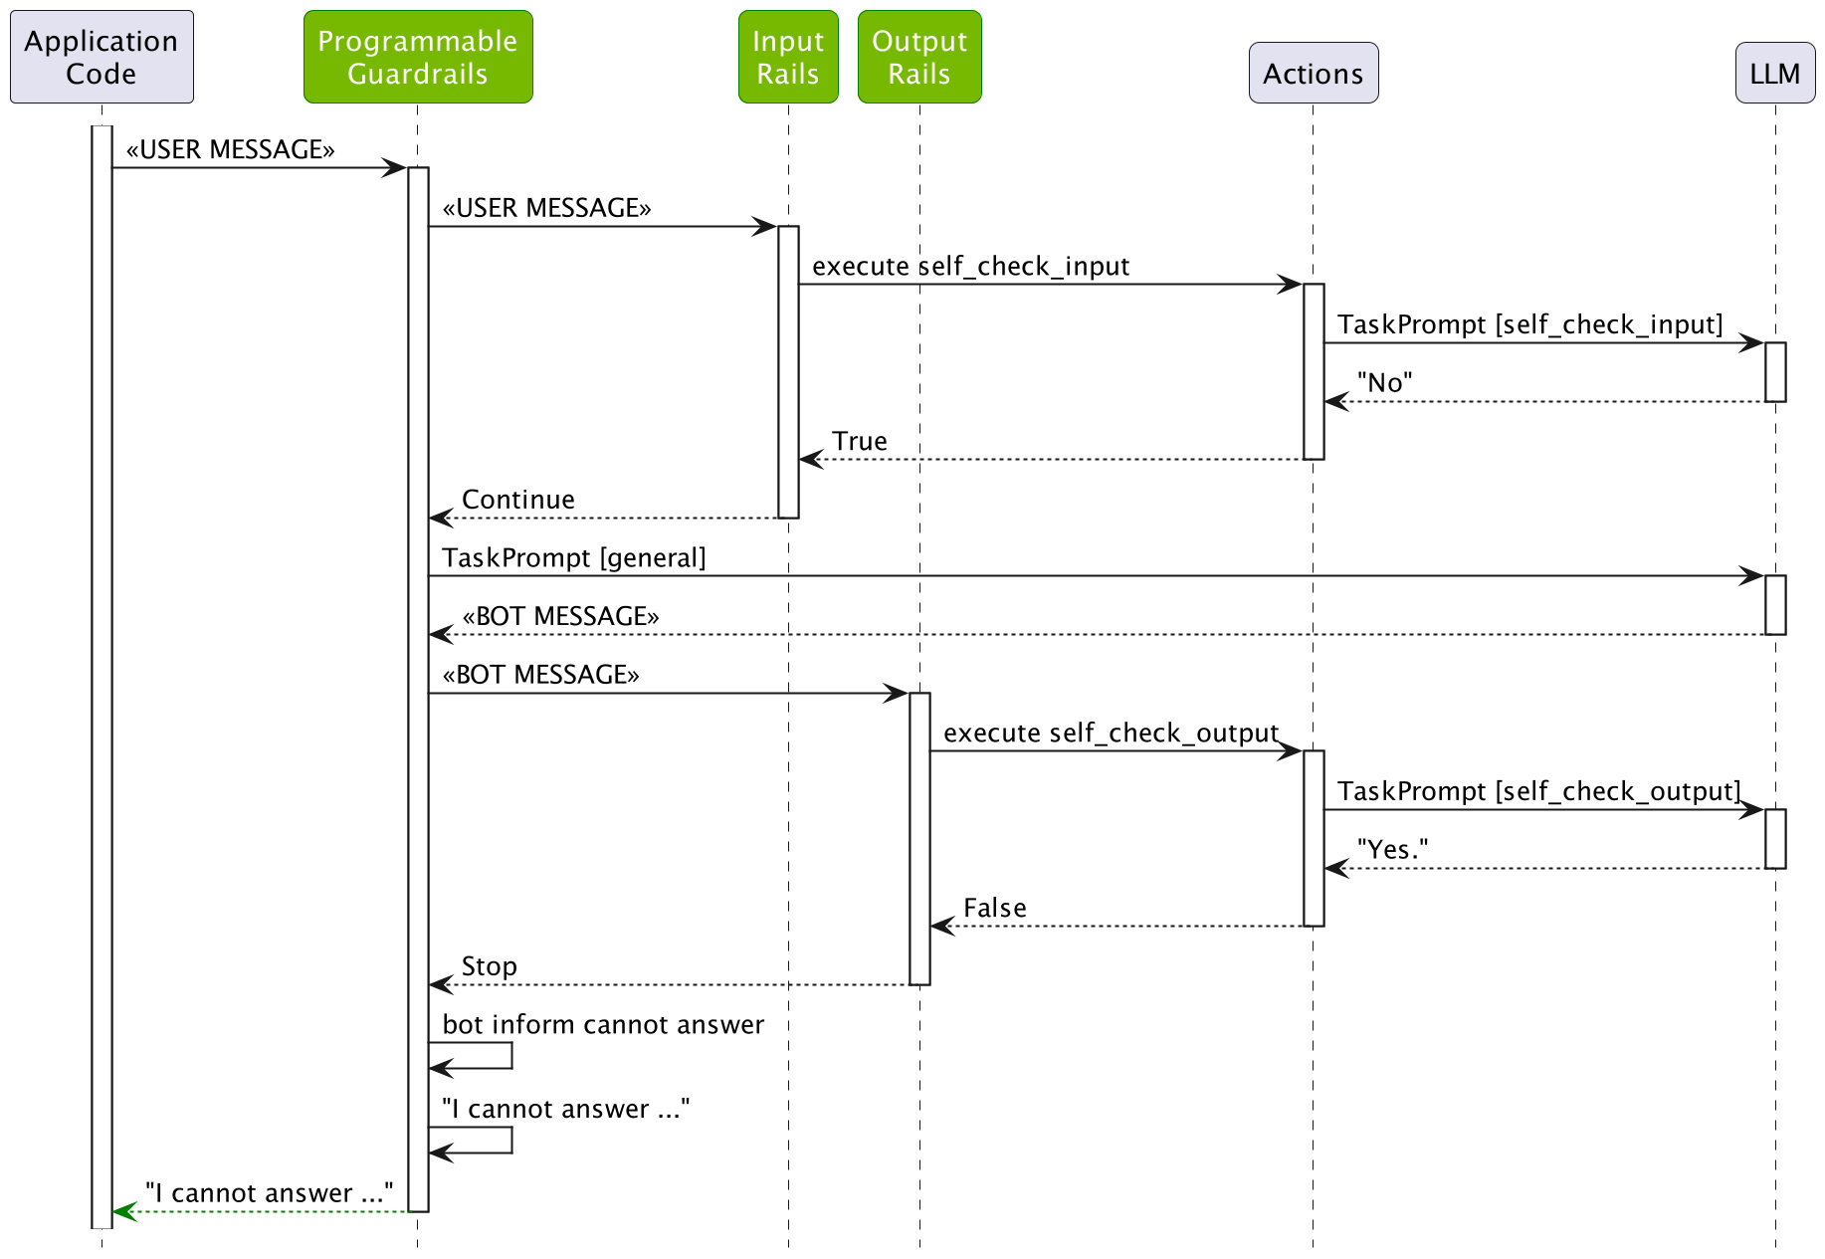Click the green Output Rails box
The image size is (1825, 1259).
(x=917, y=57)
